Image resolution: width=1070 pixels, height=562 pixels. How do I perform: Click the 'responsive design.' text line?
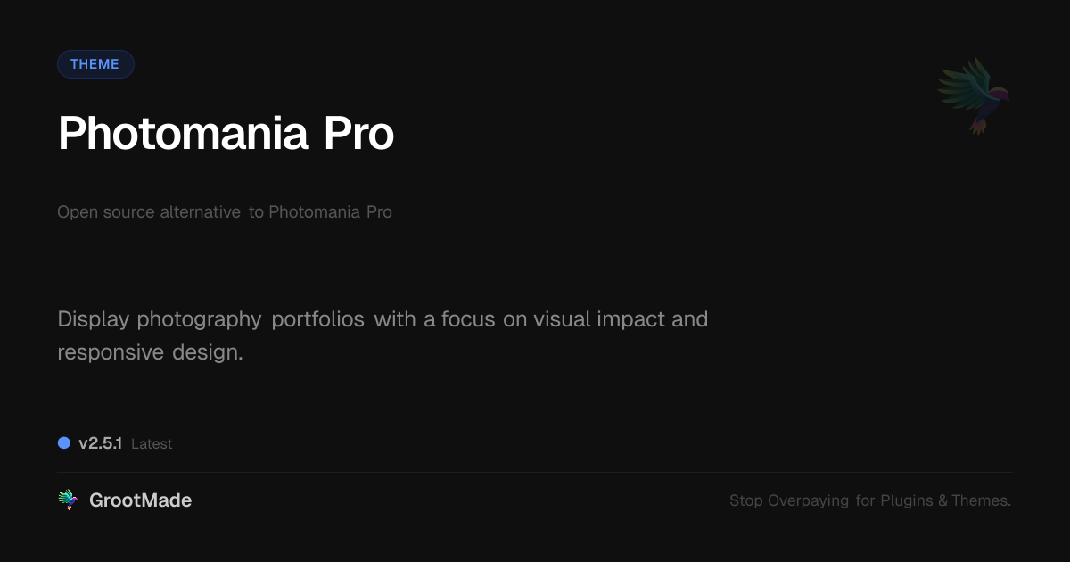click(x=150, y=352)
